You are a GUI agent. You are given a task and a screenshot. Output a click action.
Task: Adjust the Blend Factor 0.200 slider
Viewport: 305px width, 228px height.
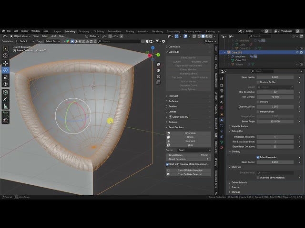click(275, 162)
